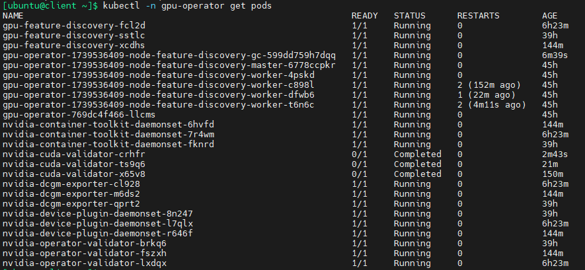Select pod name gpu-operator-769dc4f466-llcms
The height and width of the screenshot is (270, 585).
coord(79,115)
